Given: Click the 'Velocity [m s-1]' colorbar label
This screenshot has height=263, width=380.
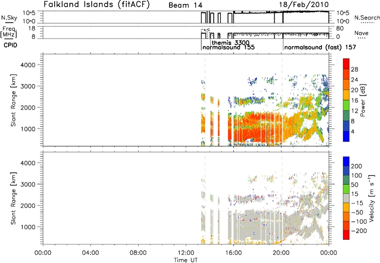Looking at the screenshot, I should click(x=371, y=198).
